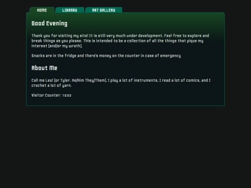
Task: Select the Visitor Counter label
Action: (46, 95)
